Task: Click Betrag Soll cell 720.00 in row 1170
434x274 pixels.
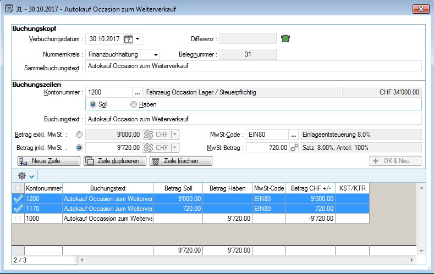Action: coord(178,209)
